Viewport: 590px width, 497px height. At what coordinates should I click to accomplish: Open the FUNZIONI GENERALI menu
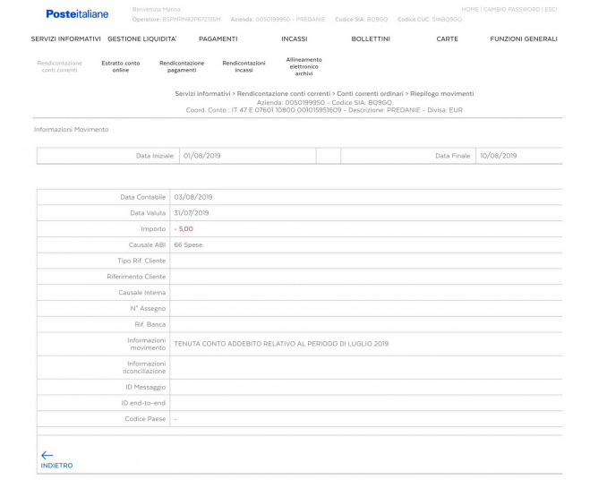(523, 39)
